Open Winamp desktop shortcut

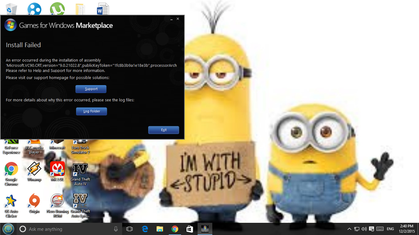pyautogui.click(x=34, y=171)
